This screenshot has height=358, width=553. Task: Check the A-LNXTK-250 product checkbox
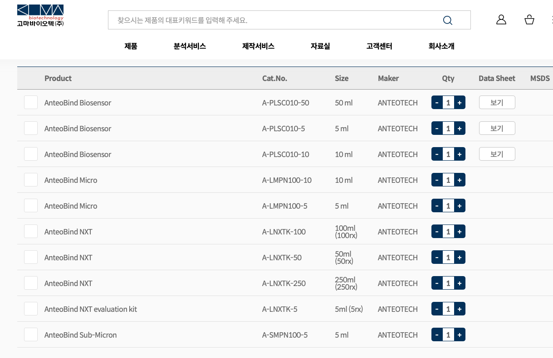(31, 283)
